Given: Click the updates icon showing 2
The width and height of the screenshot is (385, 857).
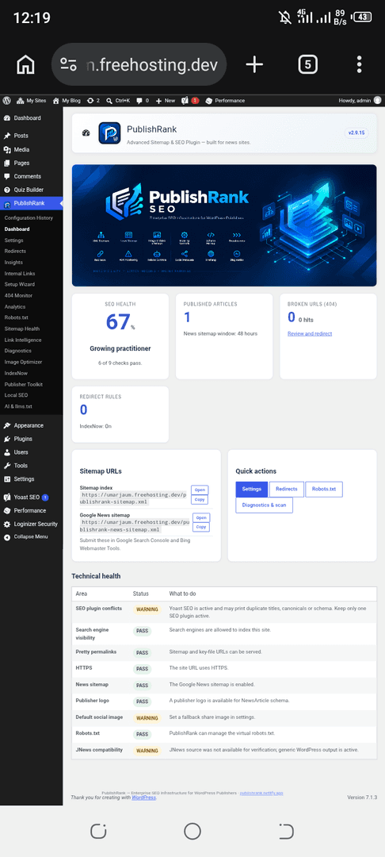Looking at the screenshot, I should click(93, 101).
